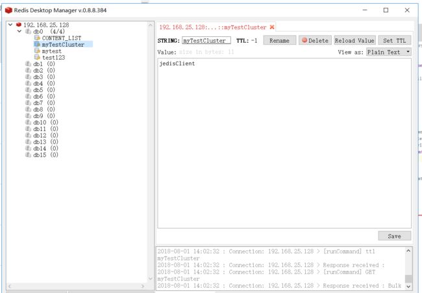The image size is (422, 293).
Task: Click the Rename button
Action: click(280, 40)
